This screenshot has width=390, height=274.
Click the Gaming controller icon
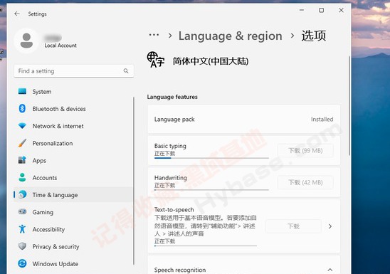click(22, 211)
